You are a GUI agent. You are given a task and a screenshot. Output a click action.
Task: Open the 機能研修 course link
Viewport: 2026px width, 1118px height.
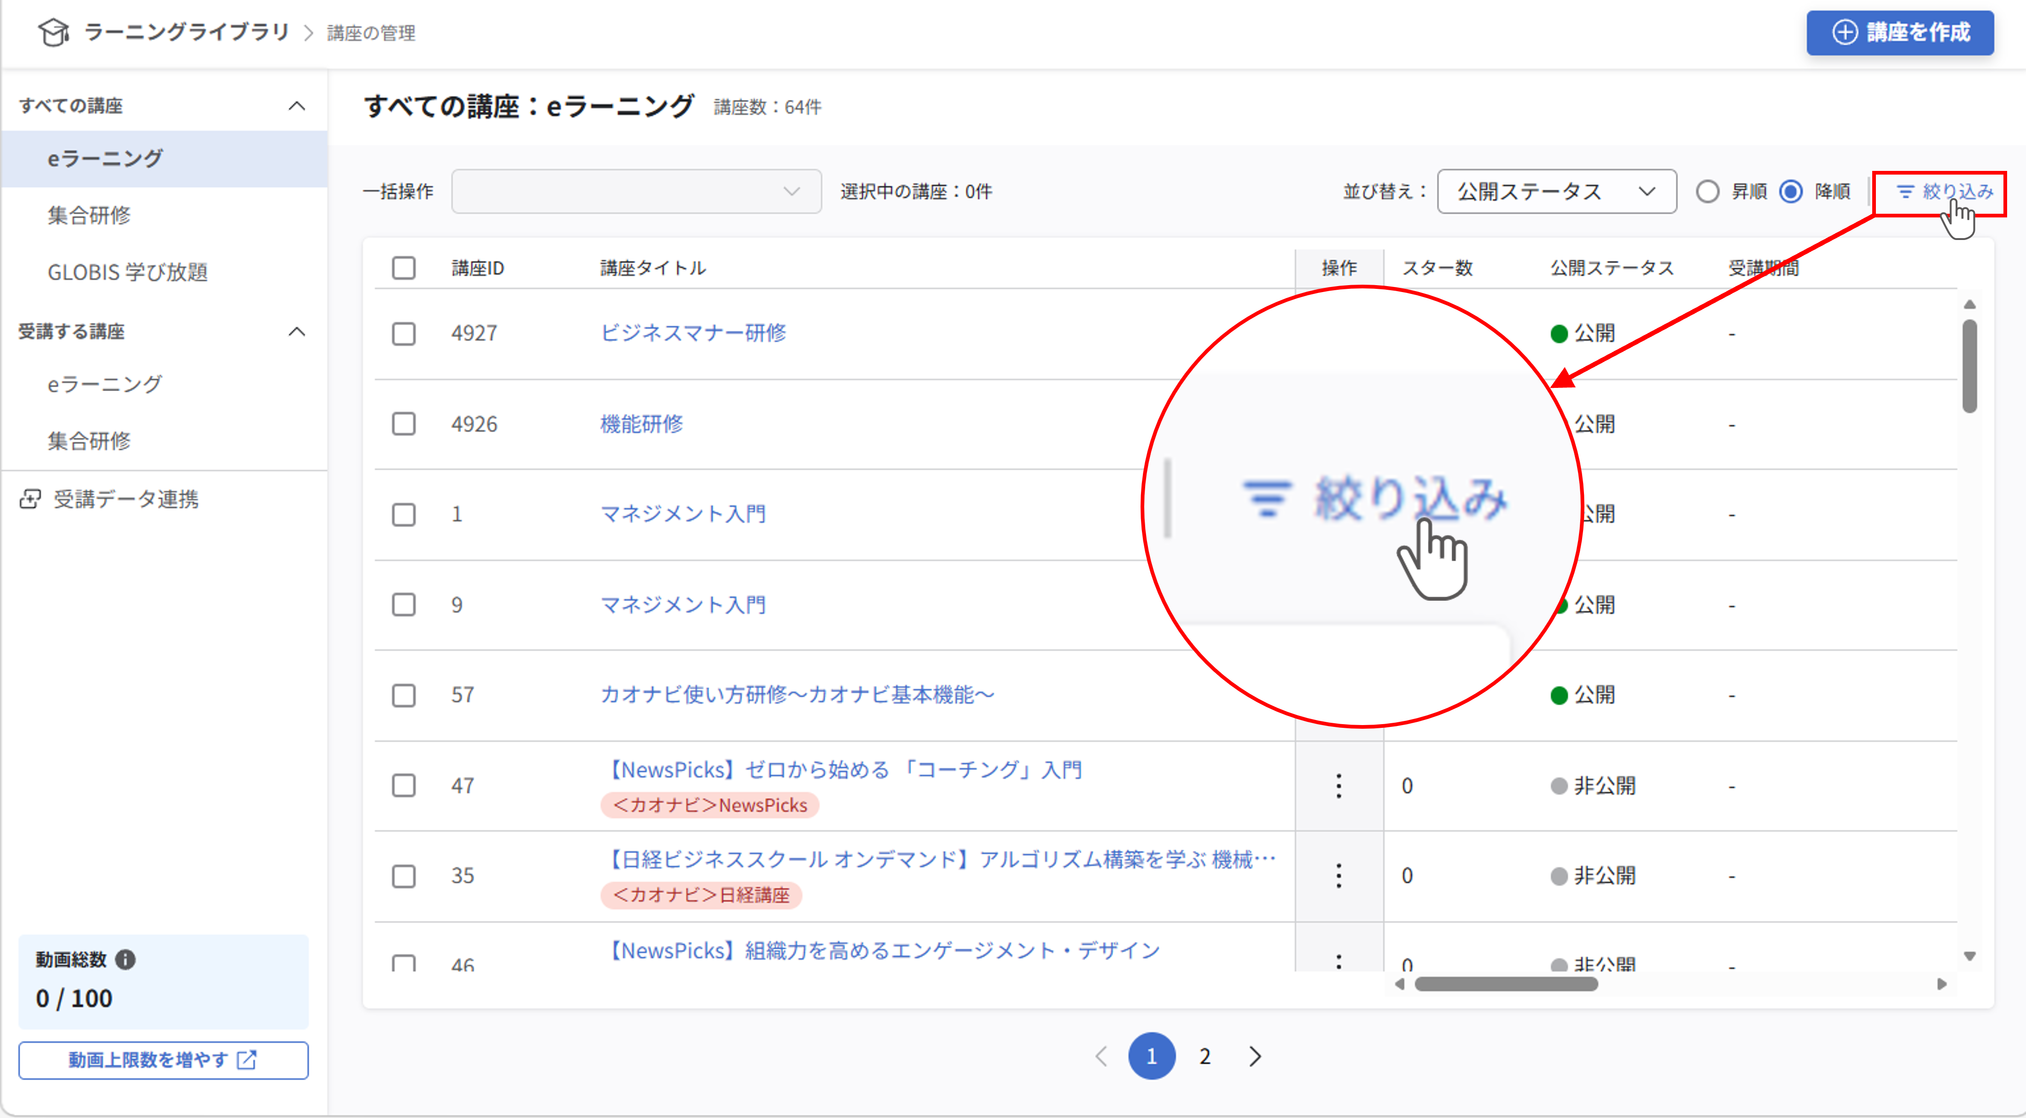641,424
